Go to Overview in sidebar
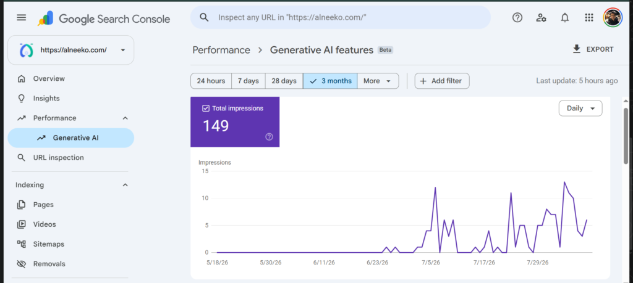The height and width of the screenshot is (283, 633). [x=71, y=78]
